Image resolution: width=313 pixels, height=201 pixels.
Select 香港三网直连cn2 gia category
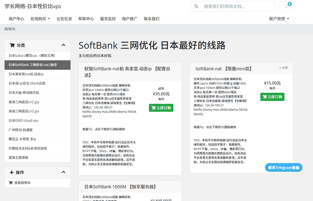point(38,102)
